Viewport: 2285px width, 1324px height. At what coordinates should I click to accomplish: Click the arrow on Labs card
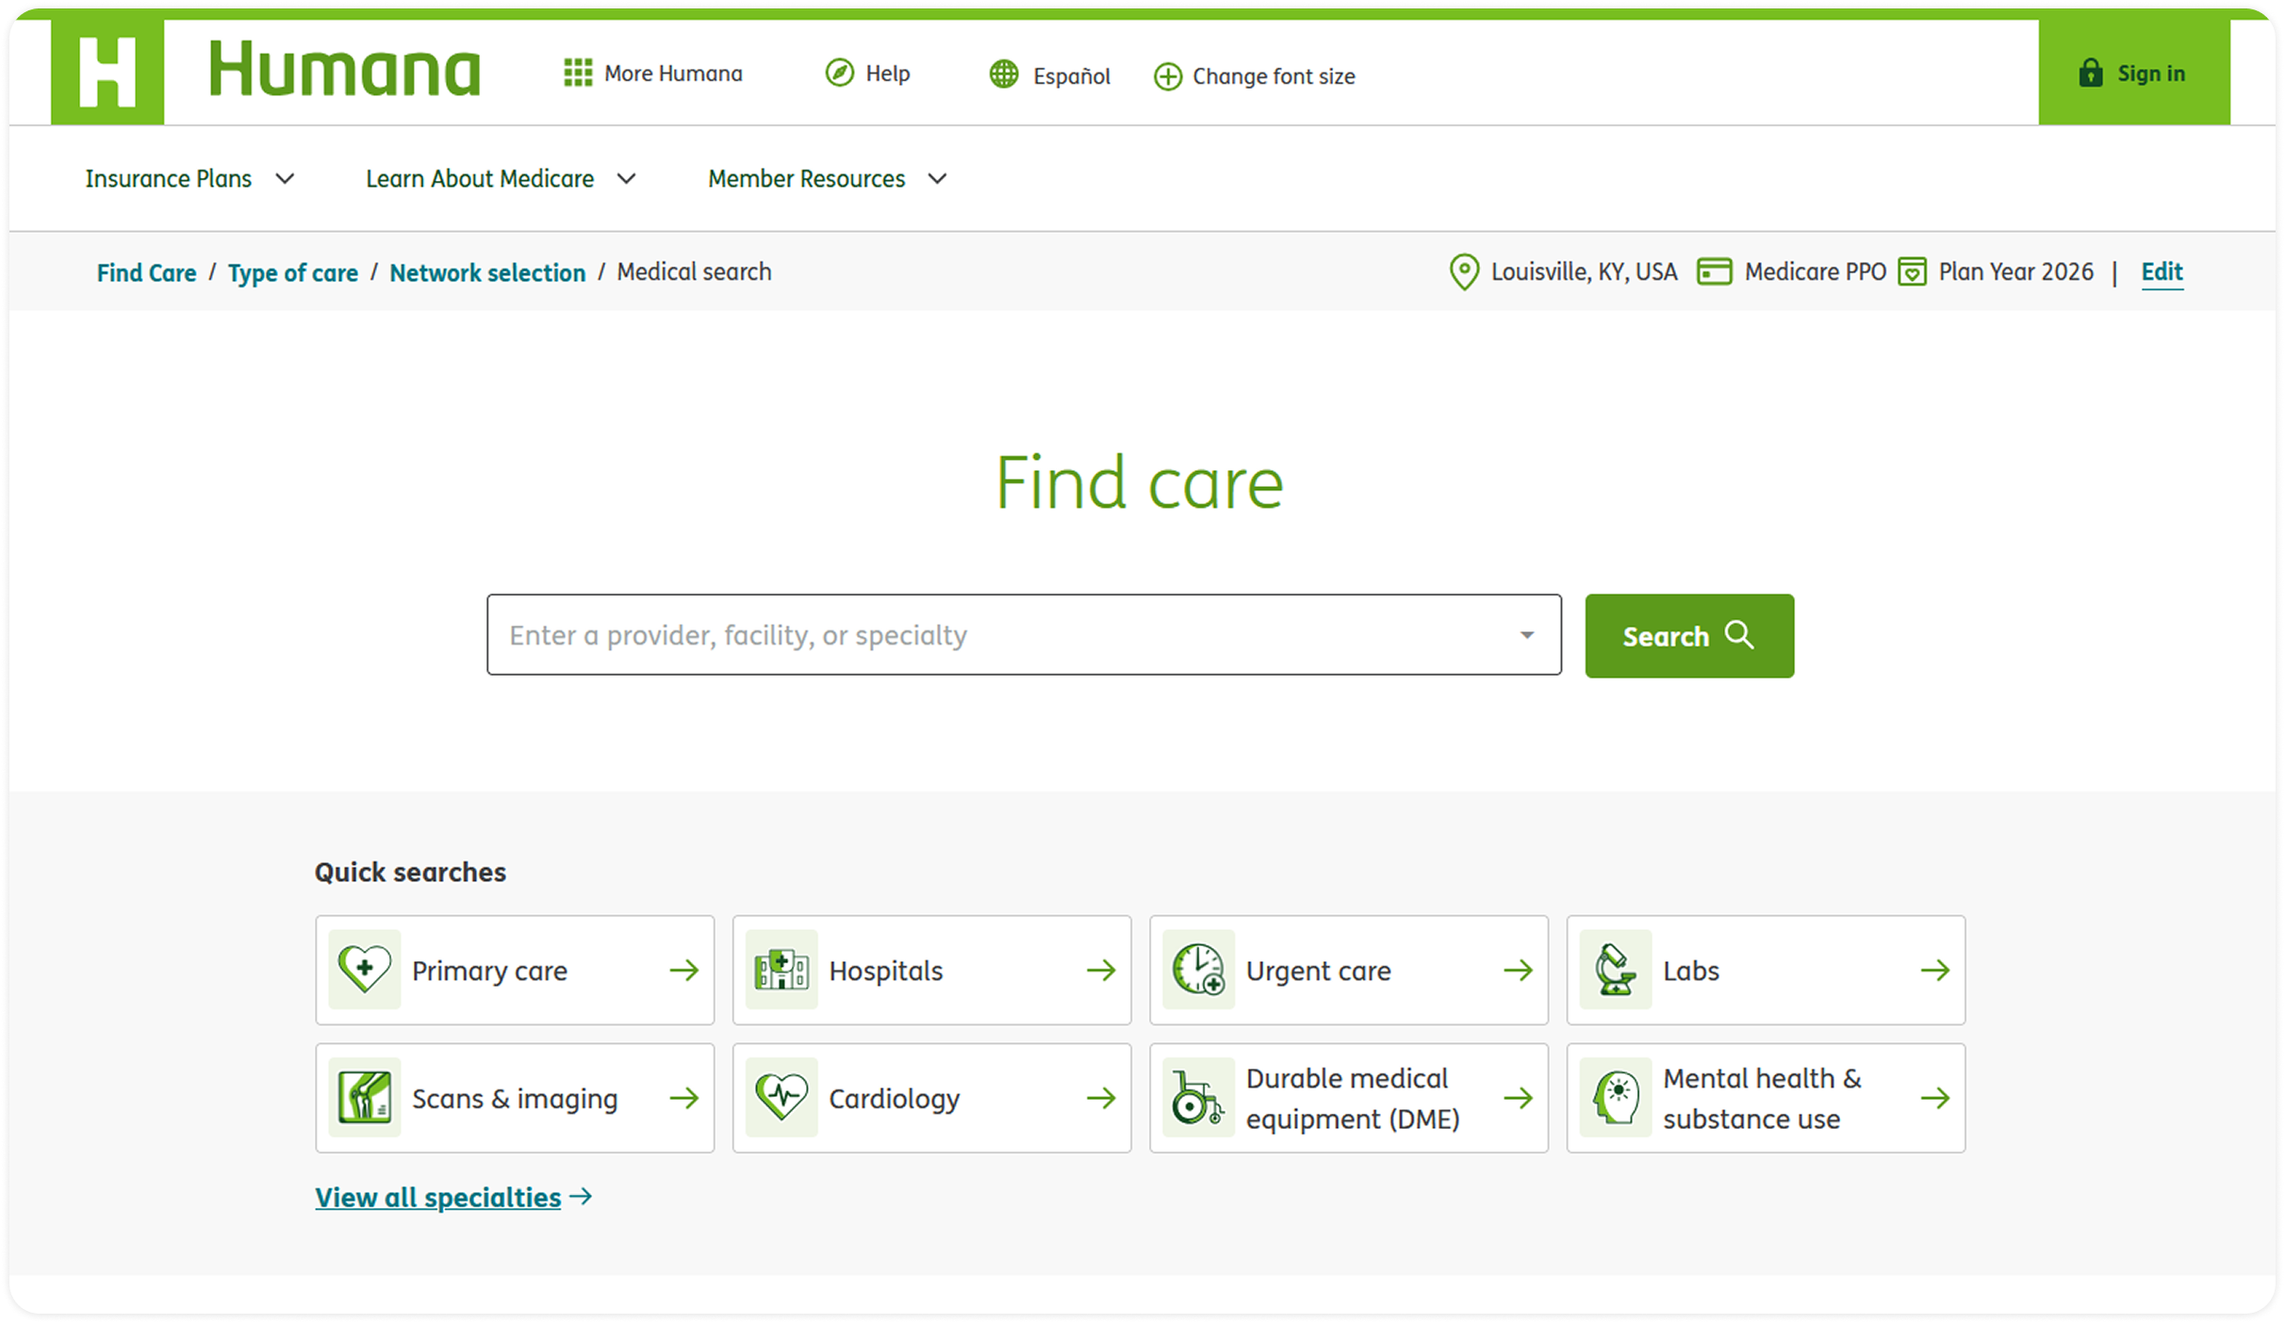tap(1935, 970)
